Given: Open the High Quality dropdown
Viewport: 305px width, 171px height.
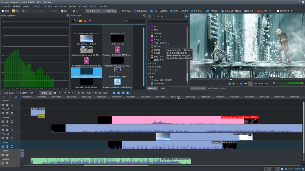Looking at the screenshot, I should click(x=10, y=93).
